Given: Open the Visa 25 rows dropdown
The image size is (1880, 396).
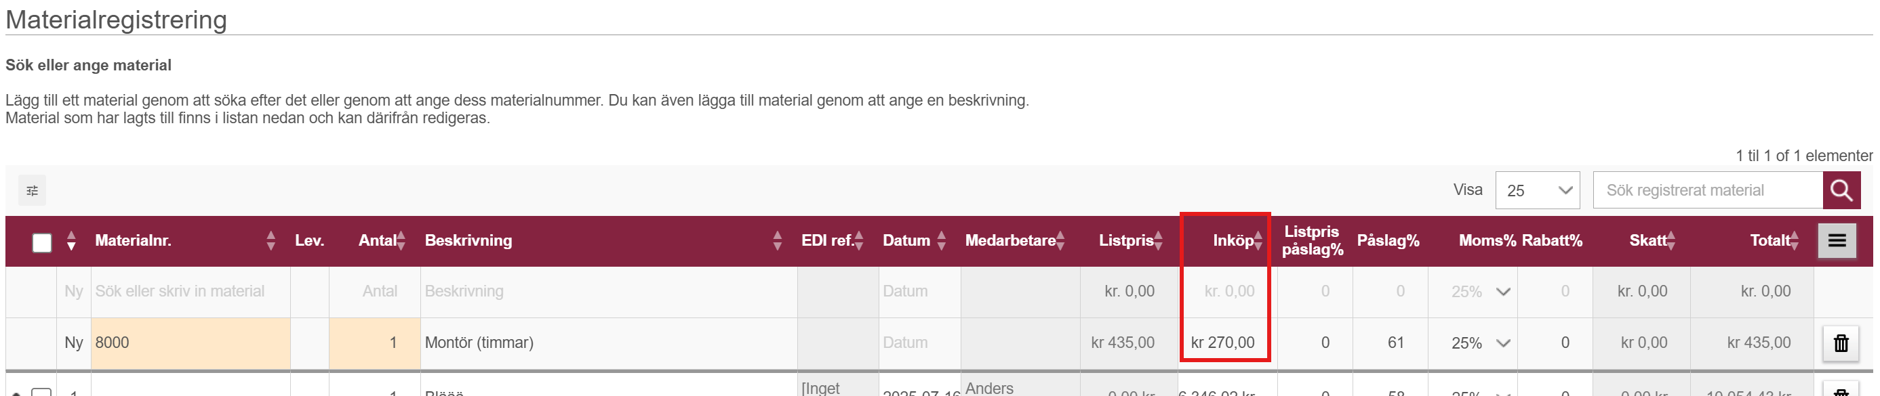Looking at the screenshot, I should (x=1537, y=190).
